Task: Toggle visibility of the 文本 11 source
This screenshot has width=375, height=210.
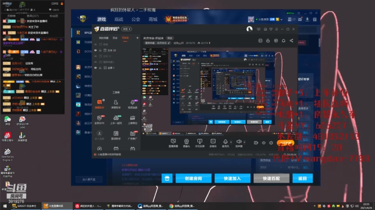Action: 96,56
